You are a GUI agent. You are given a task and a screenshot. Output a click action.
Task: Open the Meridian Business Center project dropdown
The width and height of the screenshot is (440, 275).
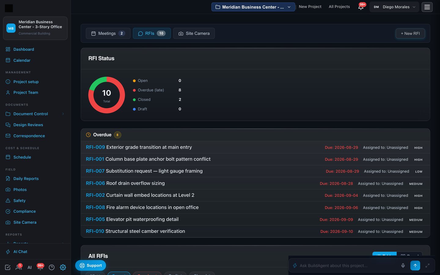(253, 7)
